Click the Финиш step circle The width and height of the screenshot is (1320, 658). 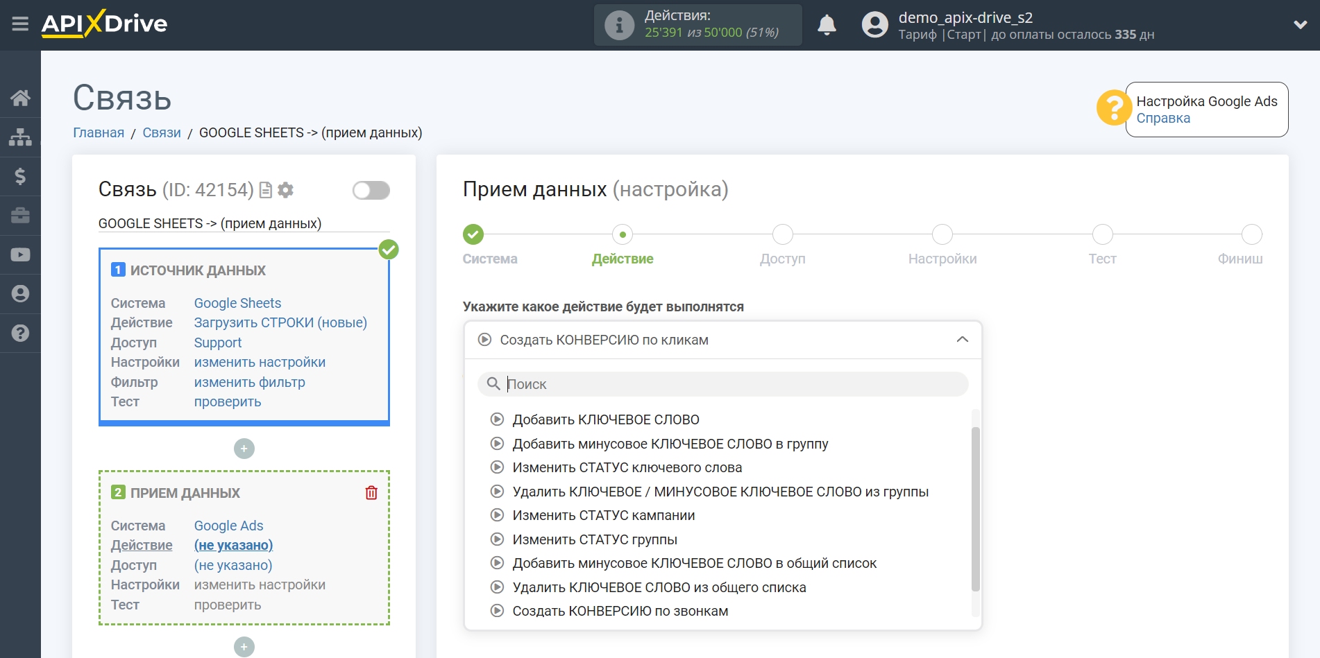point(1251,234)
